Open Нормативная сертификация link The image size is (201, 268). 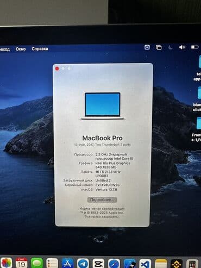click(x=102, y=208)
